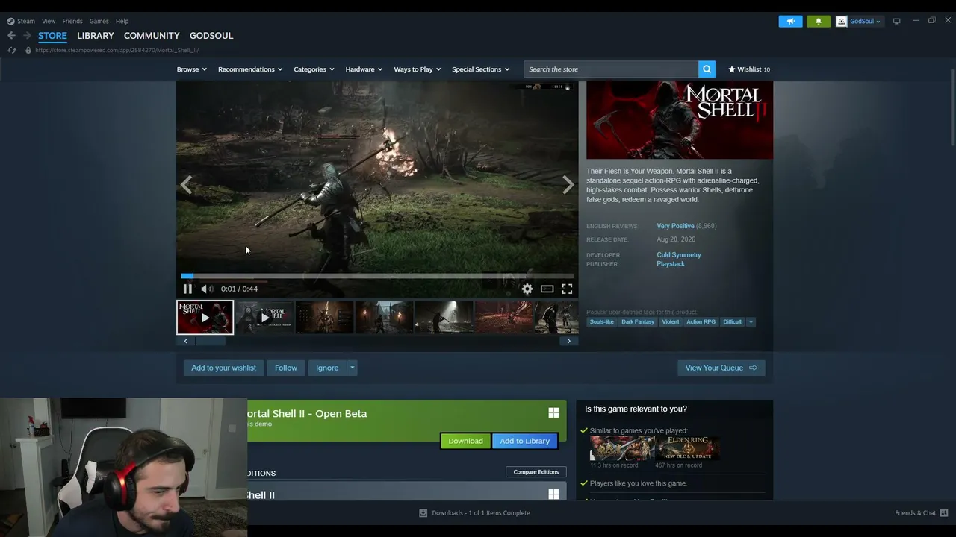Open the announcements megaphone icon
Screen dimensions: 956x537
click(790, 21)
